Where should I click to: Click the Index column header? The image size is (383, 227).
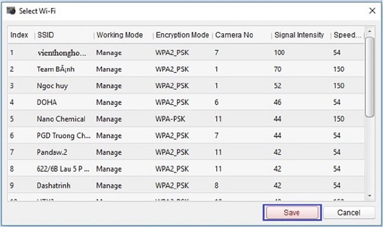19,35
